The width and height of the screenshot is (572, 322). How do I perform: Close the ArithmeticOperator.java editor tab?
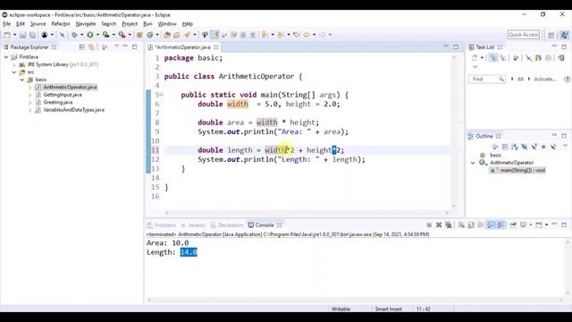coord(216,47)
